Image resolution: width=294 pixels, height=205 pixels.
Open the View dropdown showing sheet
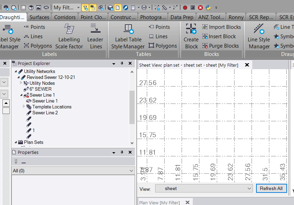click(x=204, y=188)
